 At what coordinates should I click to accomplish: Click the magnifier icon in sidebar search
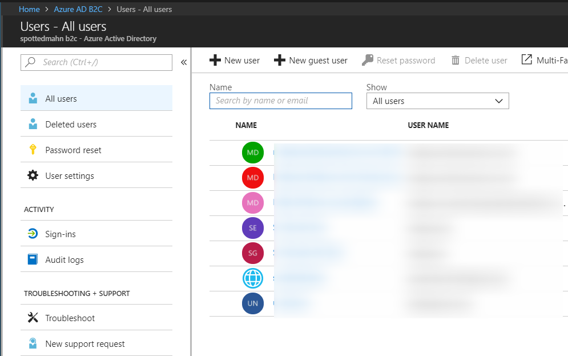30,62
